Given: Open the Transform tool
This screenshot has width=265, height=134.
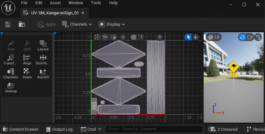Looking at the screenshot, I should [x=10, y=60].
